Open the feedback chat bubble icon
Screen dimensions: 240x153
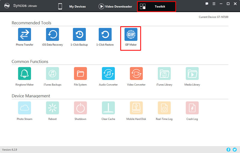pyautogui.click(x=207, y=4)
